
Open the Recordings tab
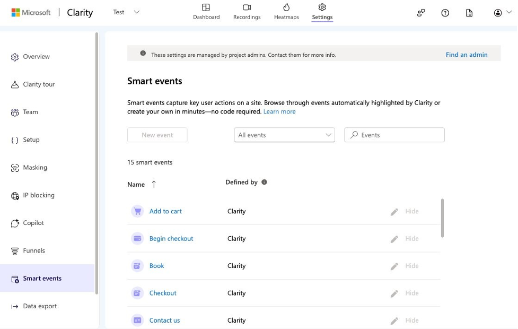tap(247, 12)
